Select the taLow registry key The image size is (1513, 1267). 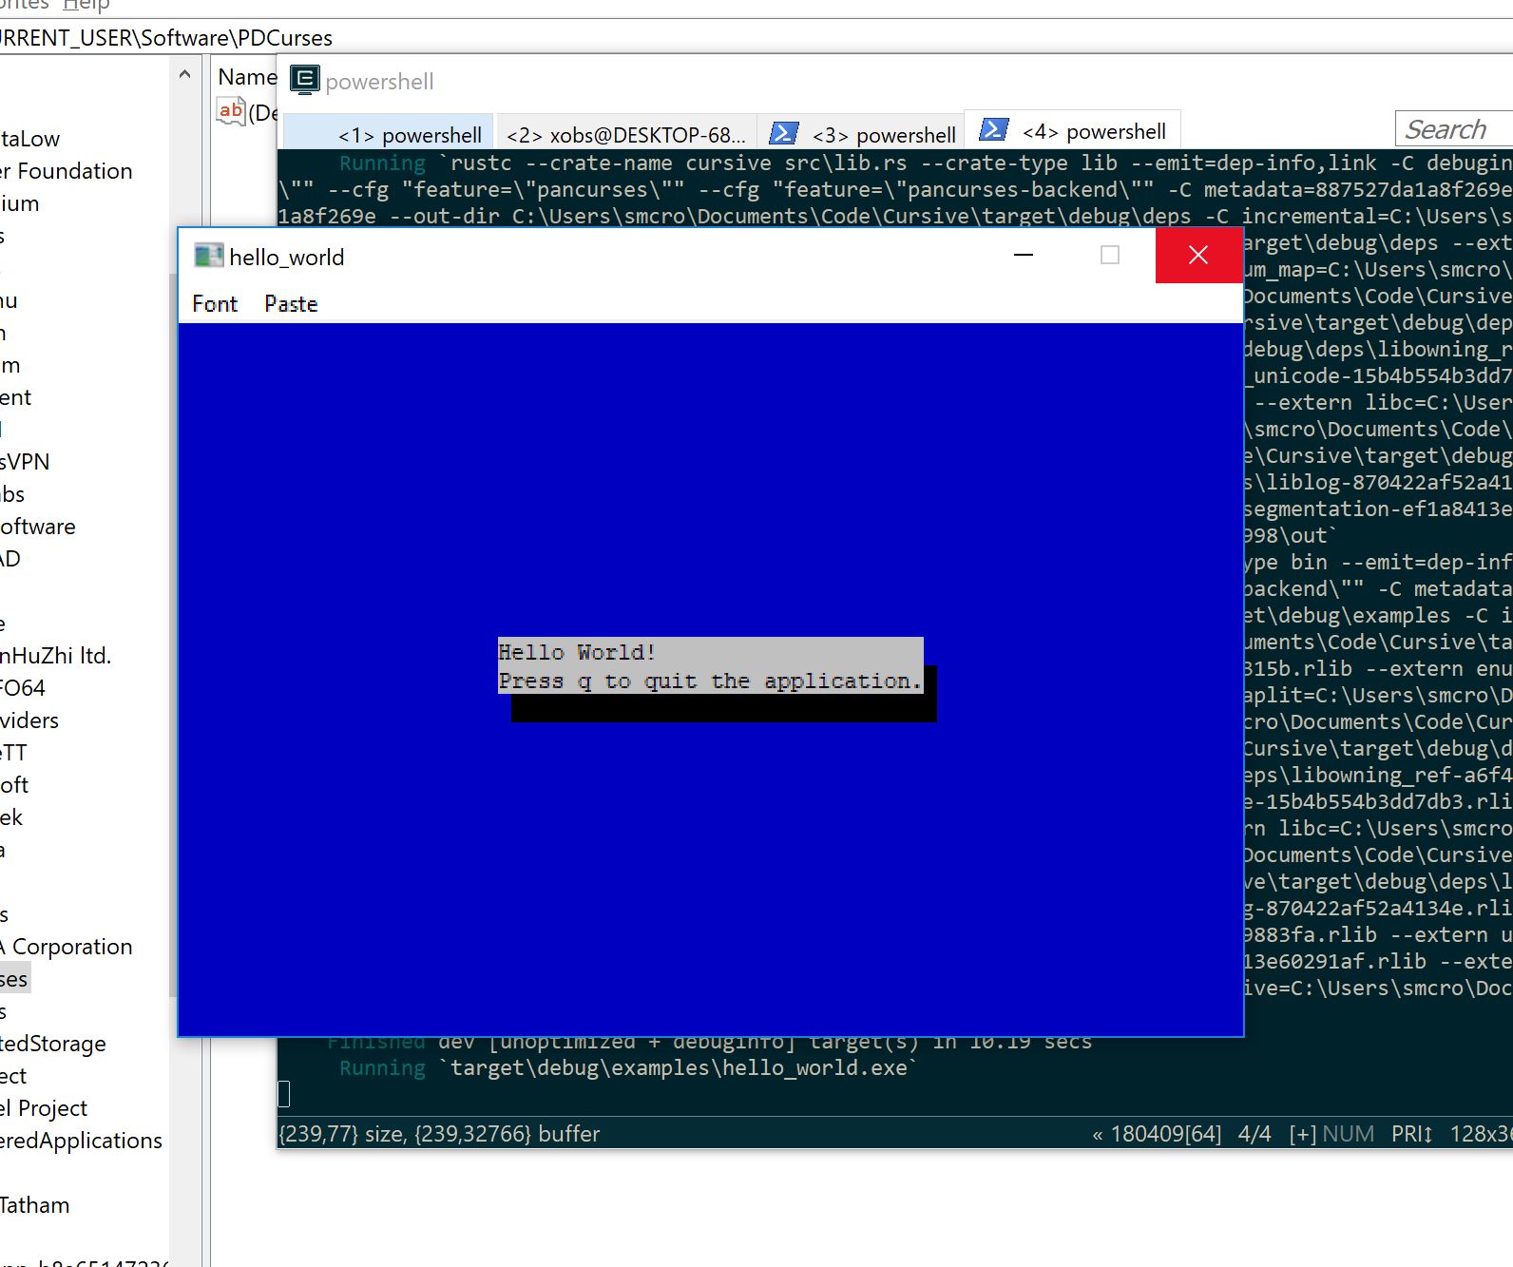30,139
